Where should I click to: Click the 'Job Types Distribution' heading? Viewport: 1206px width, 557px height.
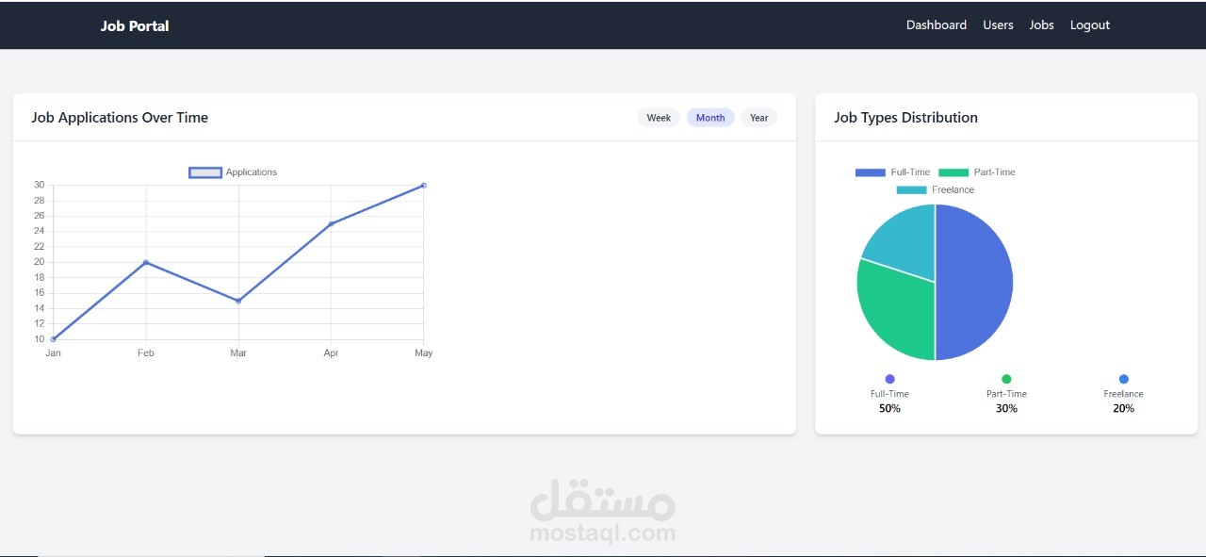click(905, 118)
